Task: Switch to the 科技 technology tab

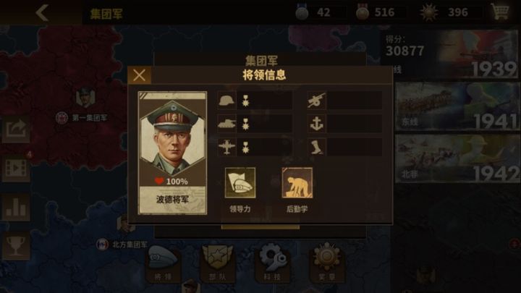Action: 273,264
